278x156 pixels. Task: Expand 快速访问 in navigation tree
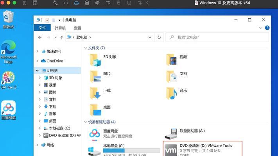38,51
